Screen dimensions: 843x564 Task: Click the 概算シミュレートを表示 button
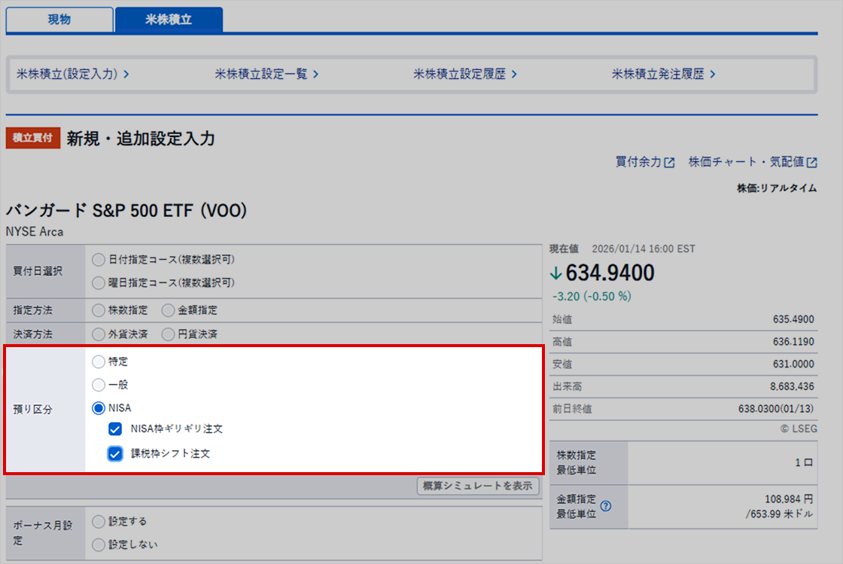(x=479, y=486)
